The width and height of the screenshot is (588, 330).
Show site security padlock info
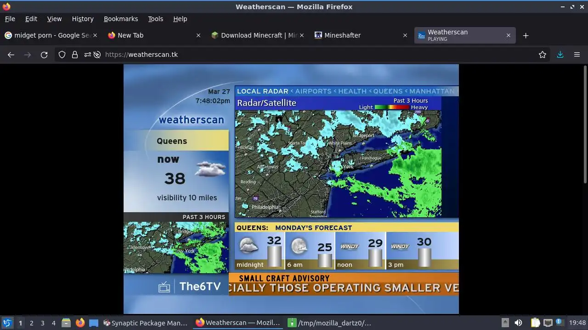75,55
